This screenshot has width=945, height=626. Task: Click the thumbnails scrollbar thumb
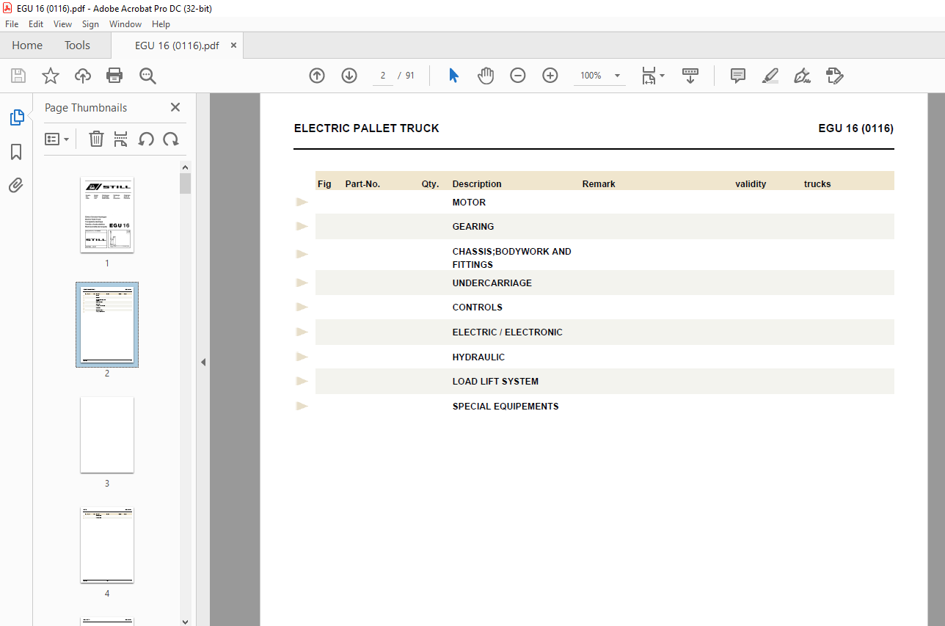pos(185,183)
